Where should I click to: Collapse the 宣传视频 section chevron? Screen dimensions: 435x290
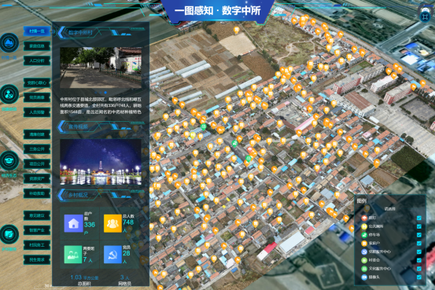pos(61,127)
